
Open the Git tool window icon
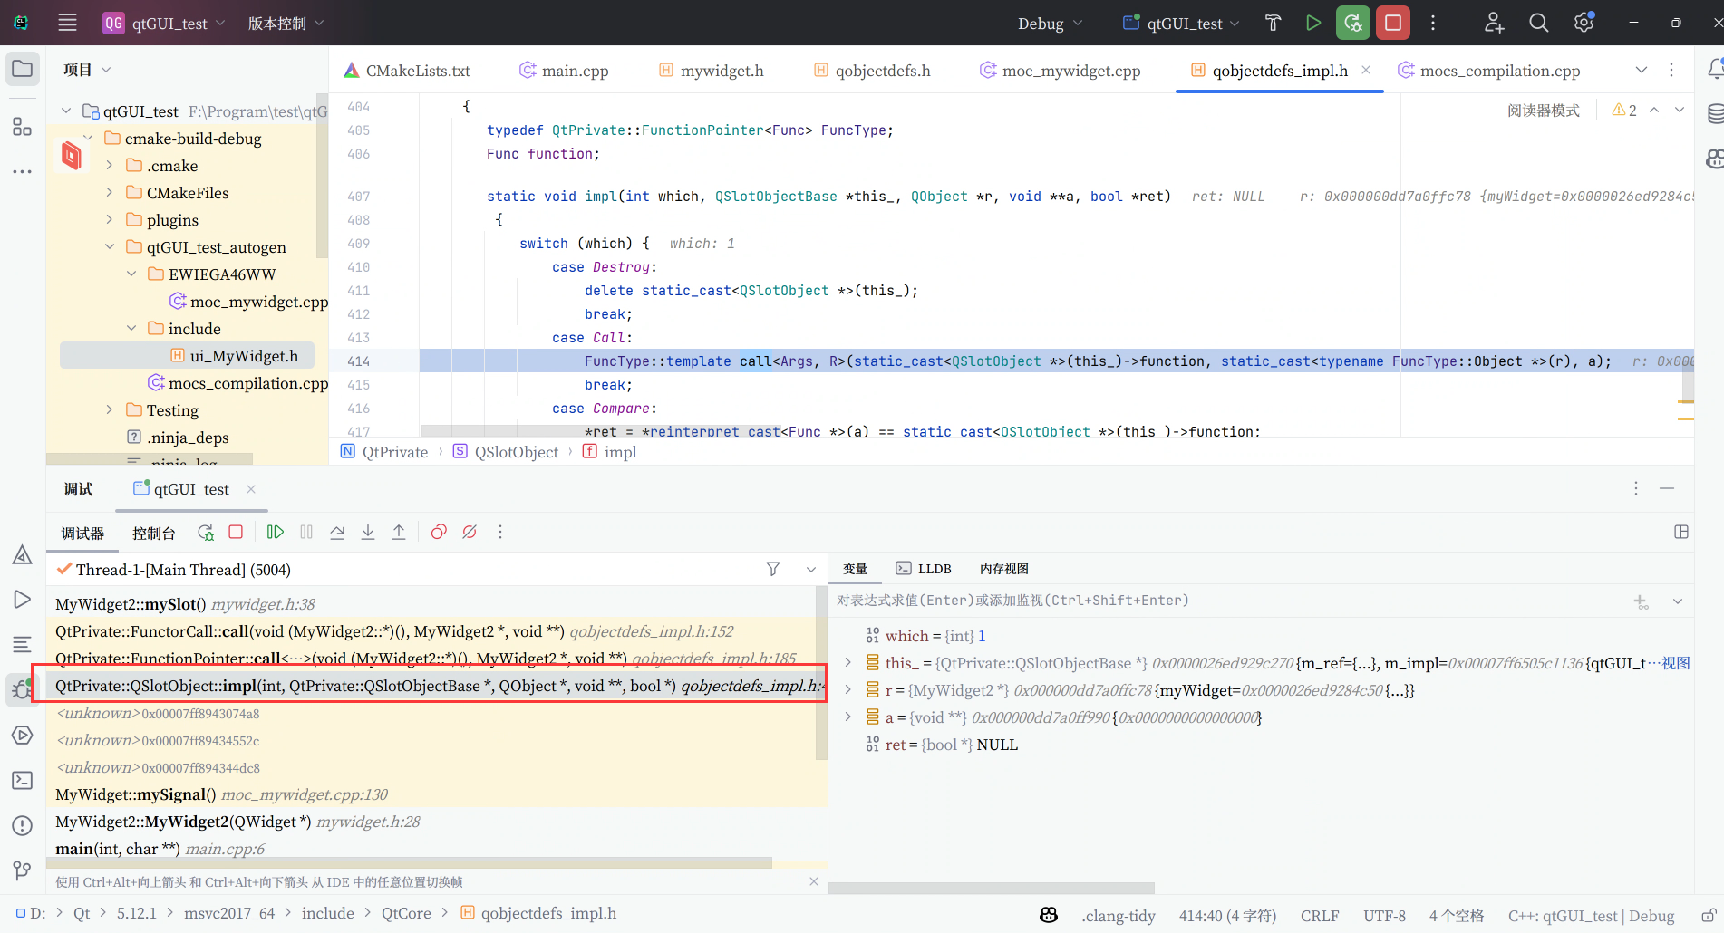coord(23,870)
